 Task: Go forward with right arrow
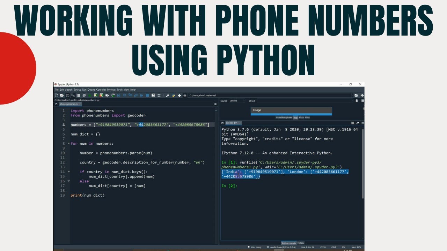point(185,95)
